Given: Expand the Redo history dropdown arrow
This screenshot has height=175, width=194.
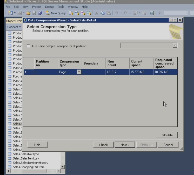Looking at the screenshot, I should (x=131, y=13).
